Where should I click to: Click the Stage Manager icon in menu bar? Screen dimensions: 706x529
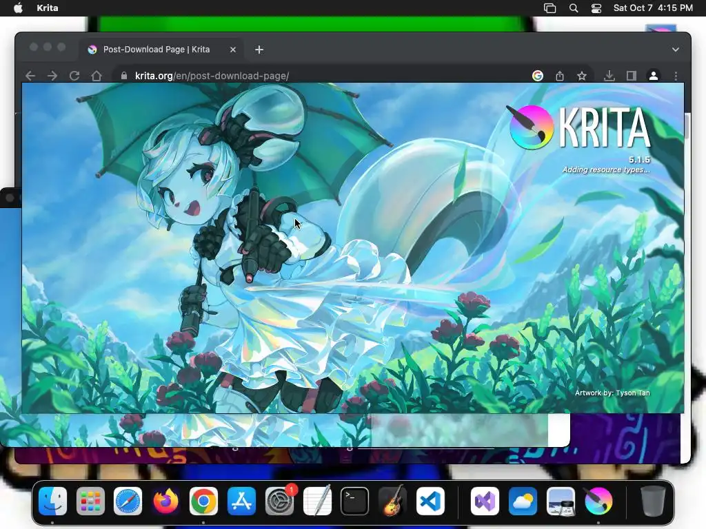(549, 8)
